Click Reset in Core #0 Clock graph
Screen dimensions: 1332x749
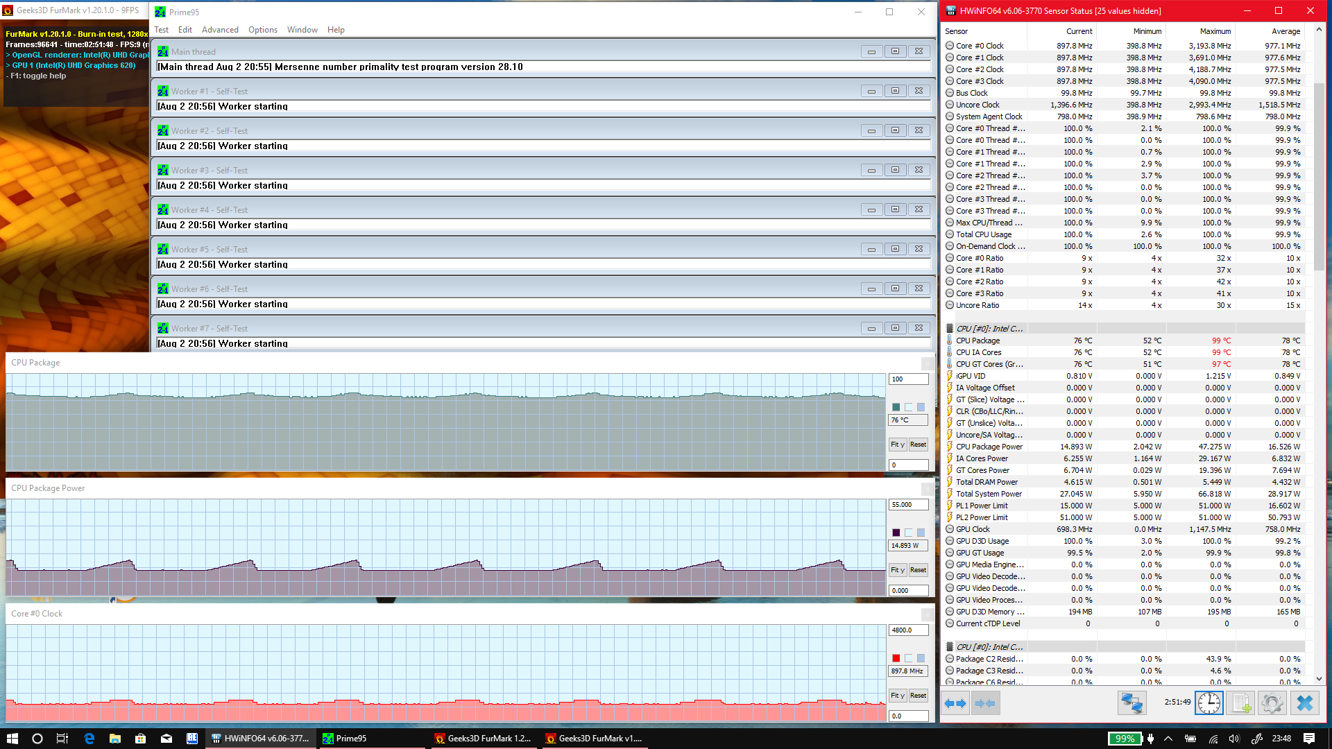(x=919, y=696)
